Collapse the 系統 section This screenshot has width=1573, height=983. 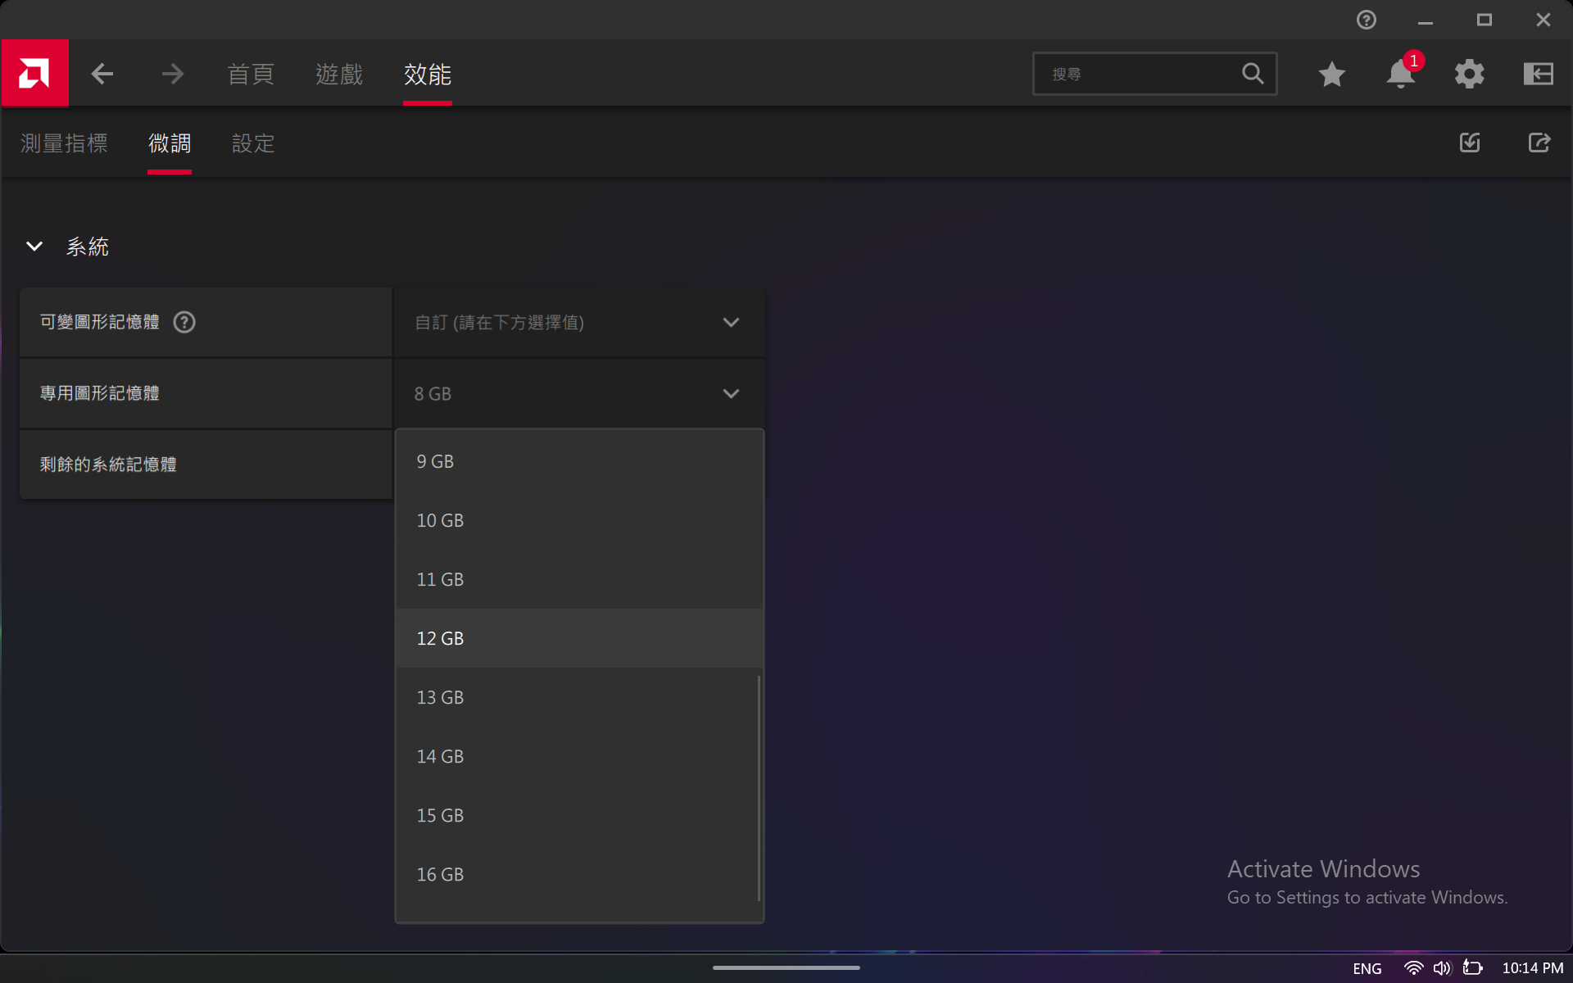click(34, 247)
